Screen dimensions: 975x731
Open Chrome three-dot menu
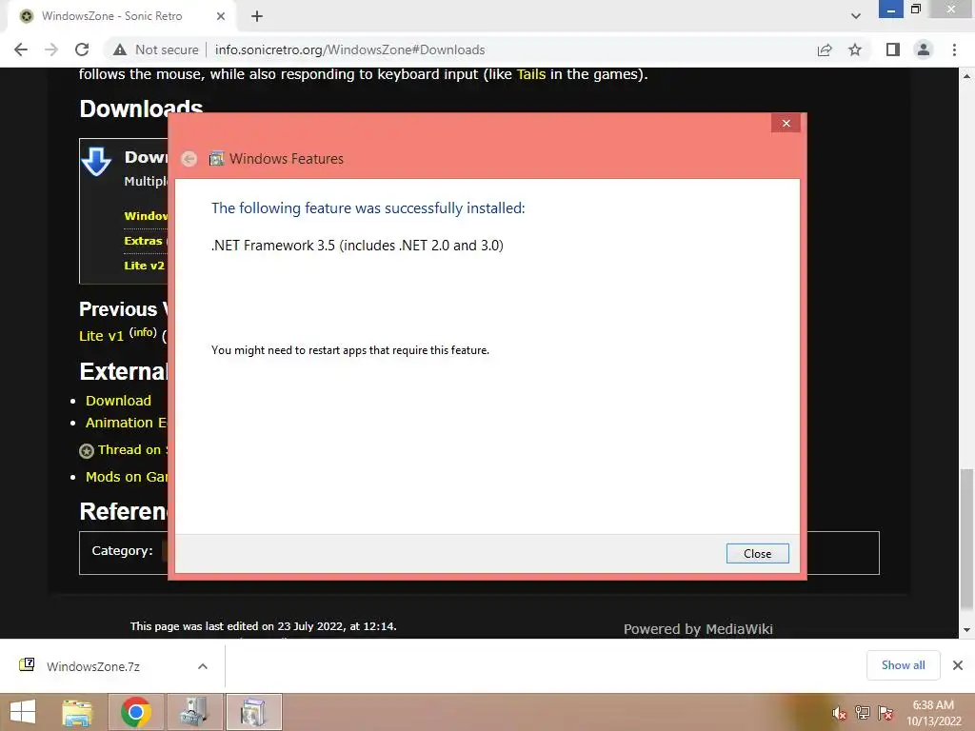point(954,49)
